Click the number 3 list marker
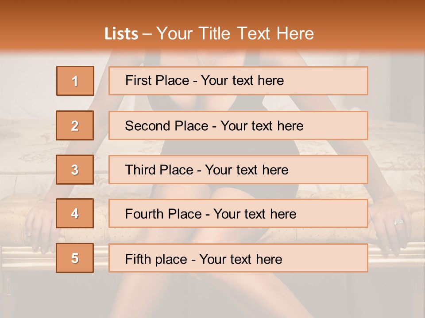Screen dimensions: 425x318 pyautogui.click(x=75, y=170)
